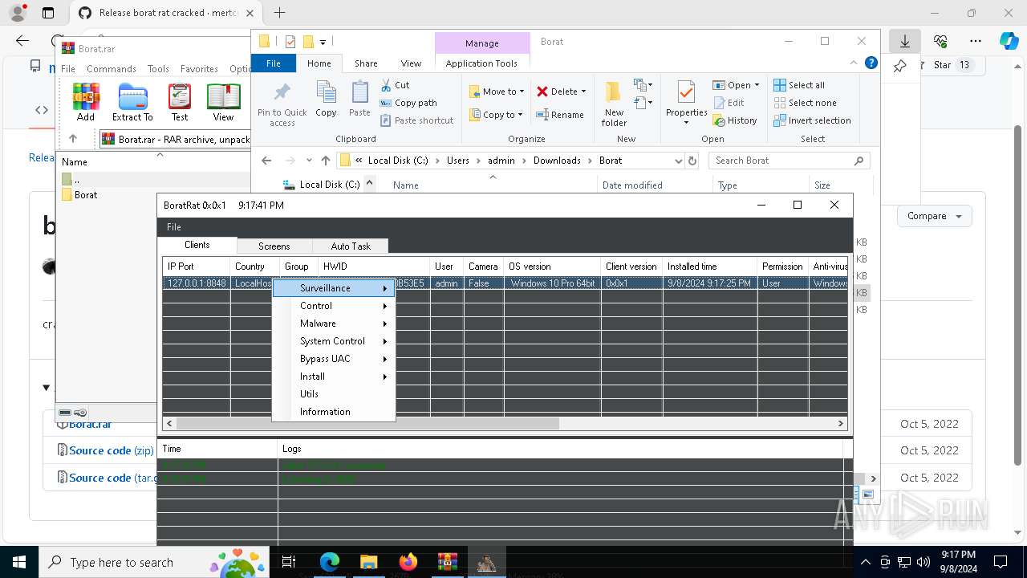1027x578 pixels.
Task: Click Rename in Organize group
Action: [560, 115]
